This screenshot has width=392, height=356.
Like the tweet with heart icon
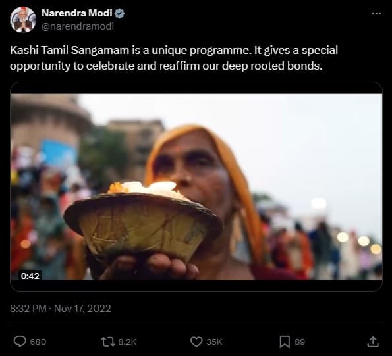(196, 342)
